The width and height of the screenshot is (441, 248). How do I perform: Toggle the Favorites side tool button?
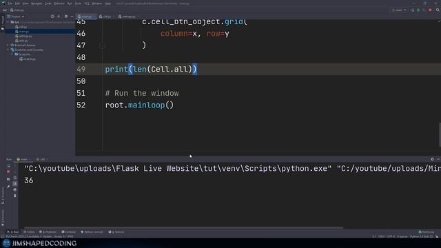[x=3, y=218]
